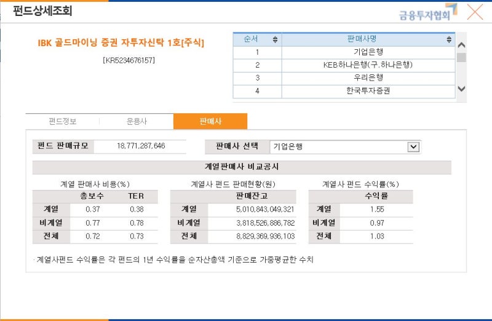The height and width of the screenshot is (321, 492).
Task: Click the 판매사 선택 label
Action: click(x=237, y=146)
